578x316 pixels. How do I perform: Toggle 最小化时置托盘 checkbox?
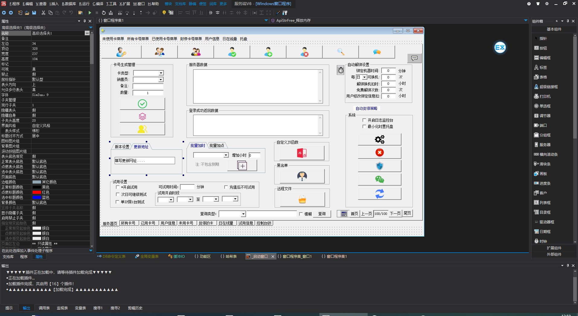click(x=364, y=126)
